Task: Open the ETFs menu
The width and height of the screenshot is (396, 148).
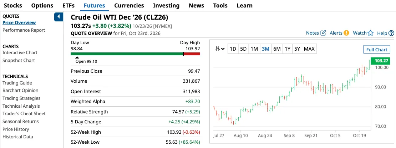Action: click(x=68, y=5)
